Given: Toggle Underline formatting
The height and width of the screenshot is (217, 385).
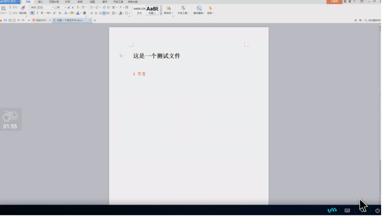Looking at the screenshot, I should [42, 13].
